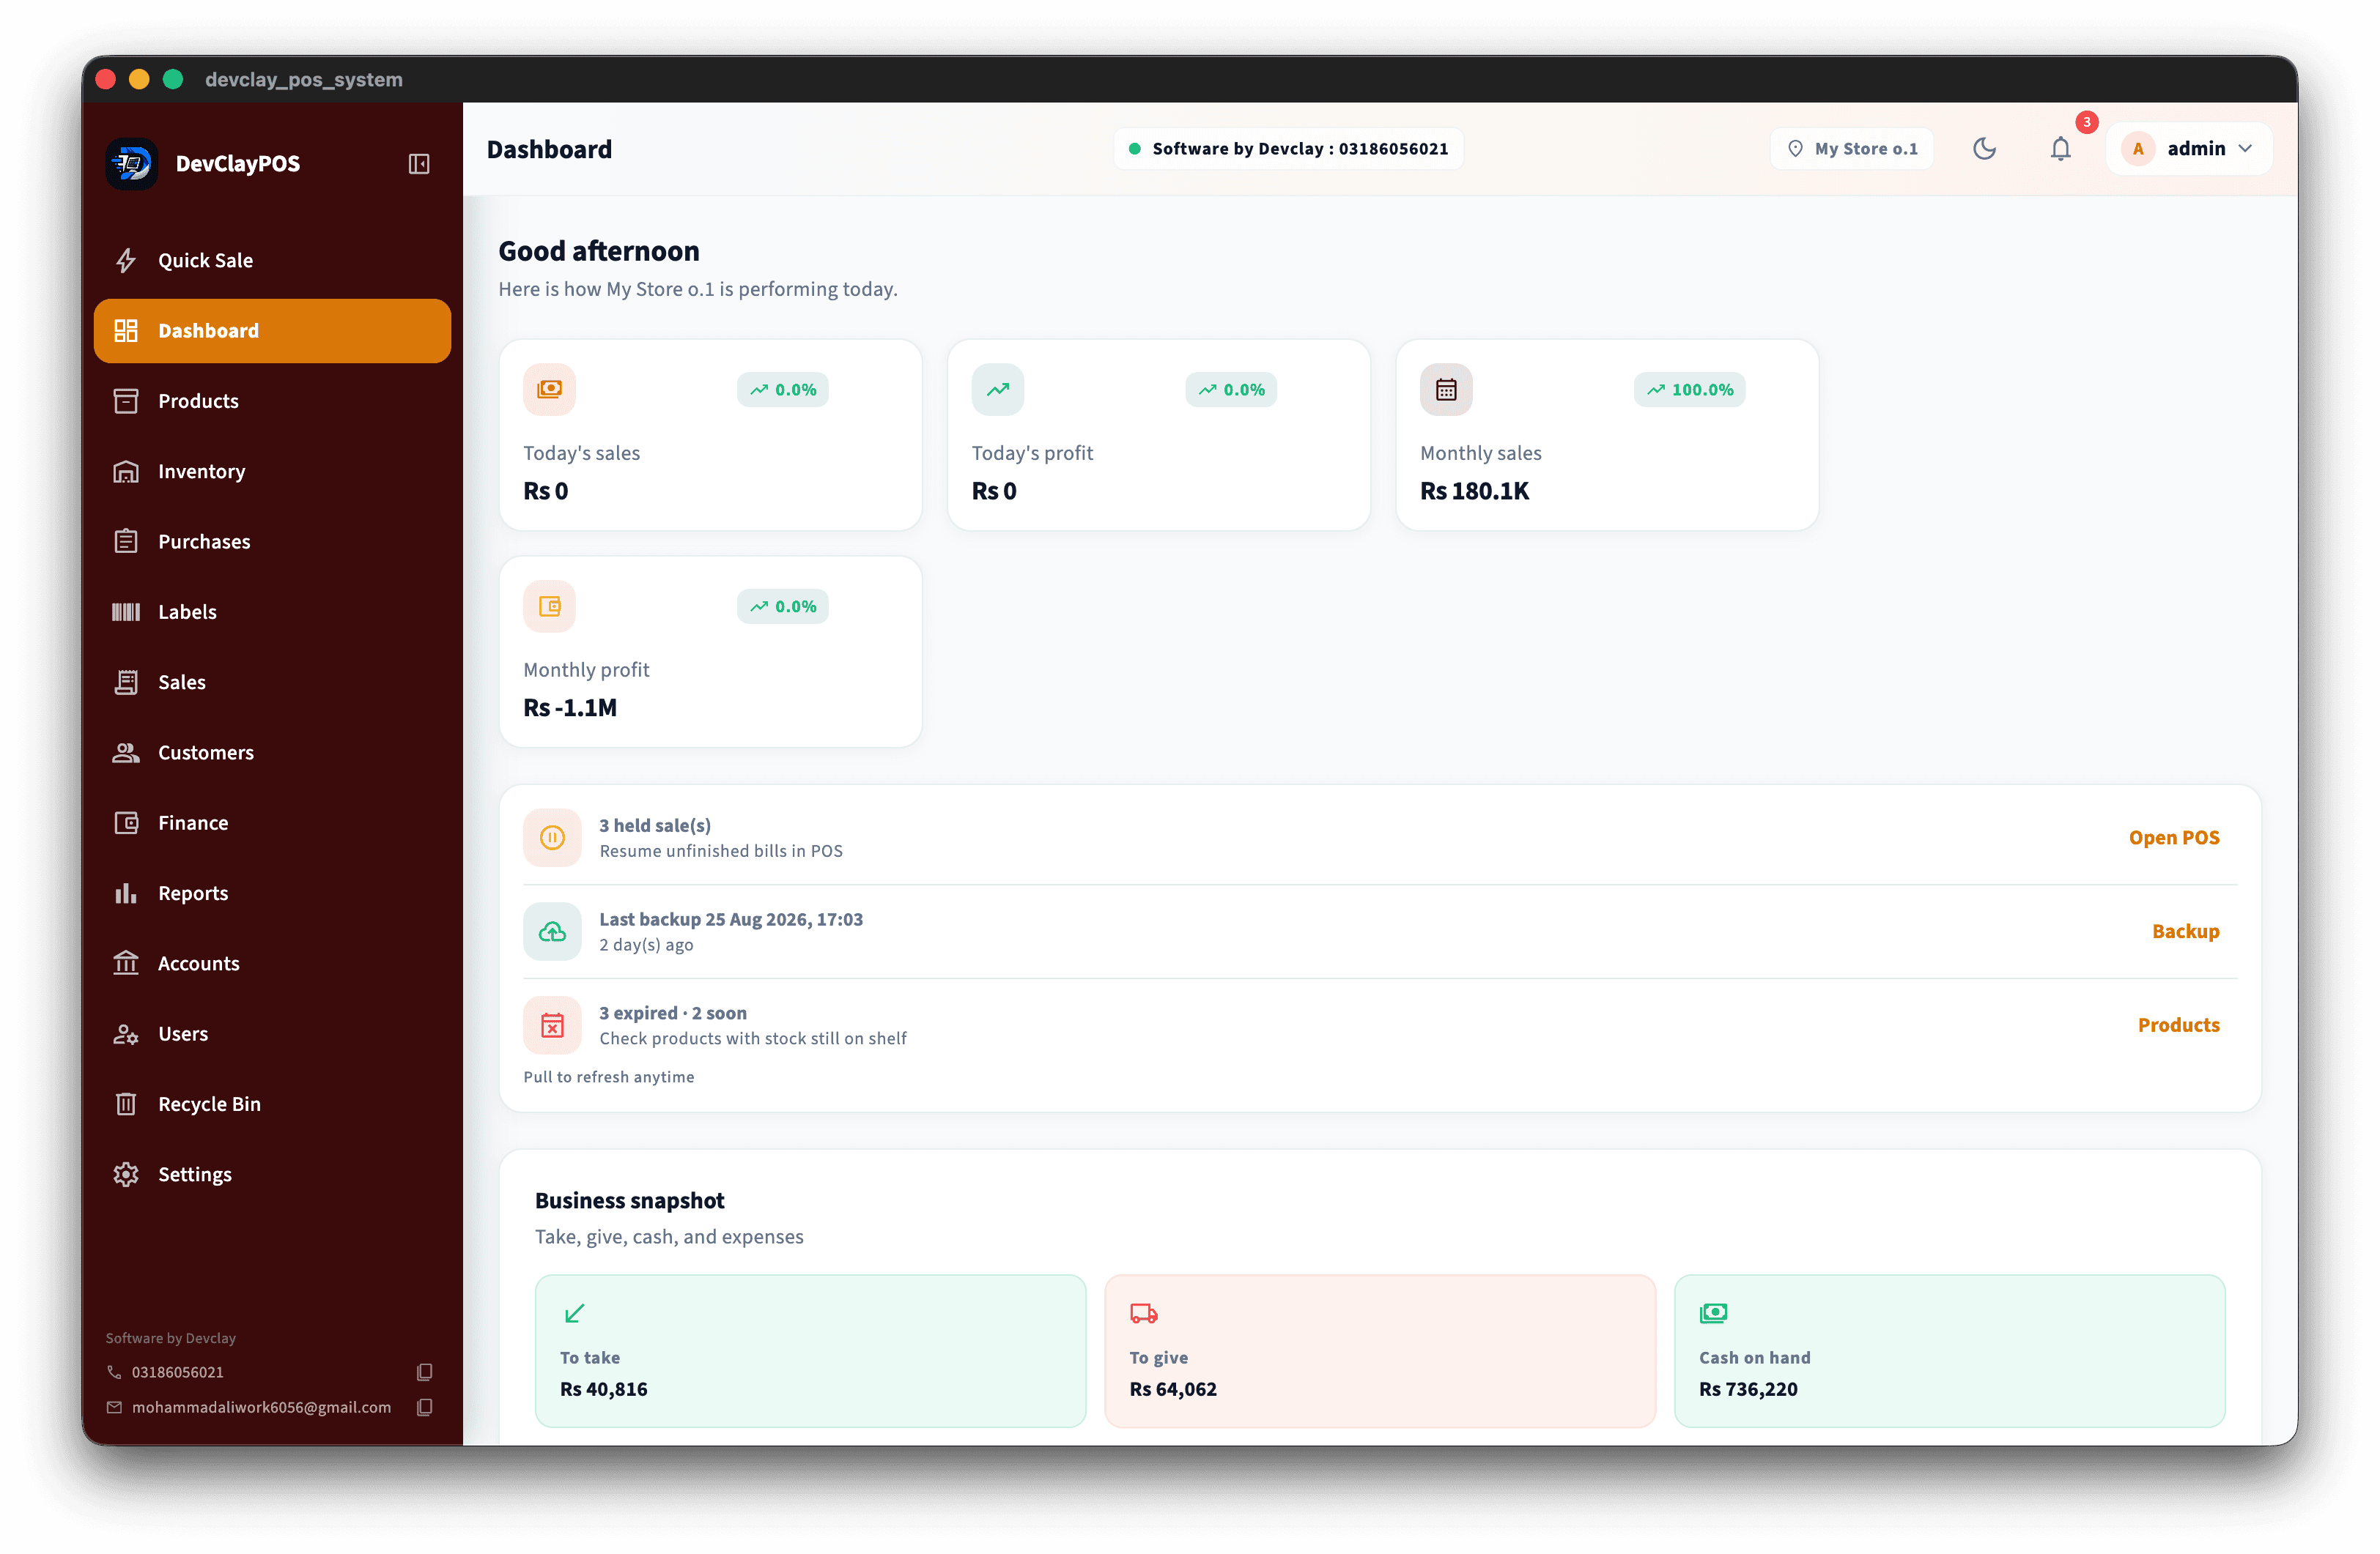Image resolution: width=2380 pixels, height=1554 pixels.
Task: Go to Products in the sidebar
Action: pos(272,401)
